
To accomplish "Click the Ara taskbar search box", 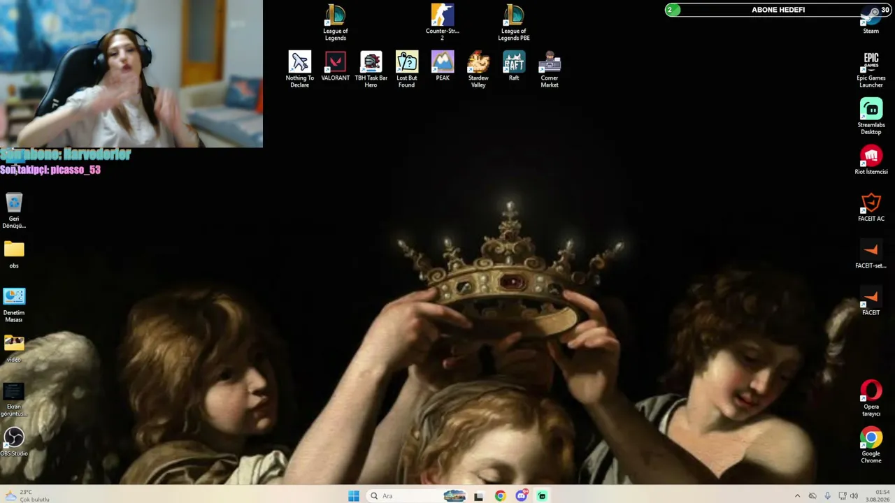I will tap(416, 496).
